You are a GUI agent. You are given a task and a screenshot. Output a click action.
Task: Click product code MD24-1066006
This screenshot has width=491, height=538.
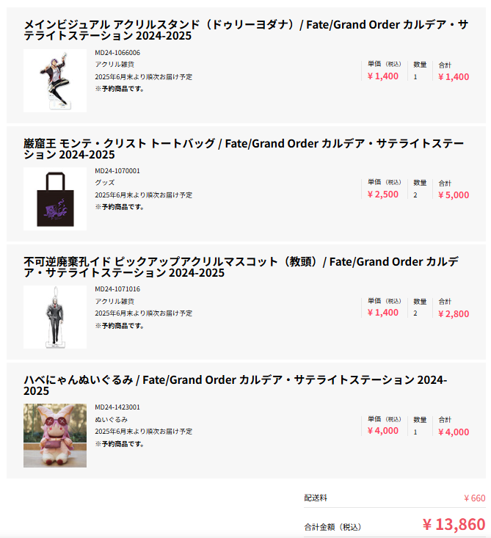point(117,53)
